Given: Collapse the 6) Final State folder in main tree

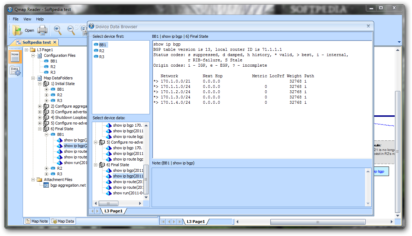Looking at the screenshot, I should pos(40,129).
